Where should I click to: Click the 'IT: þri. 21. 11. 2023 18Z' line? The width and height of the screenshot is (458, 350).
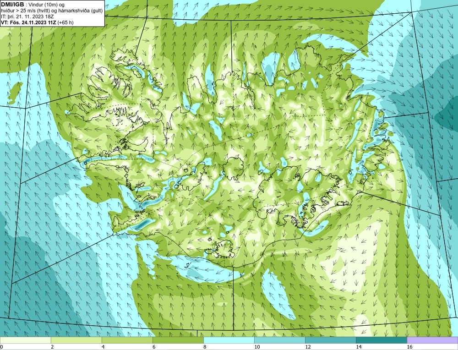point(27,16)
